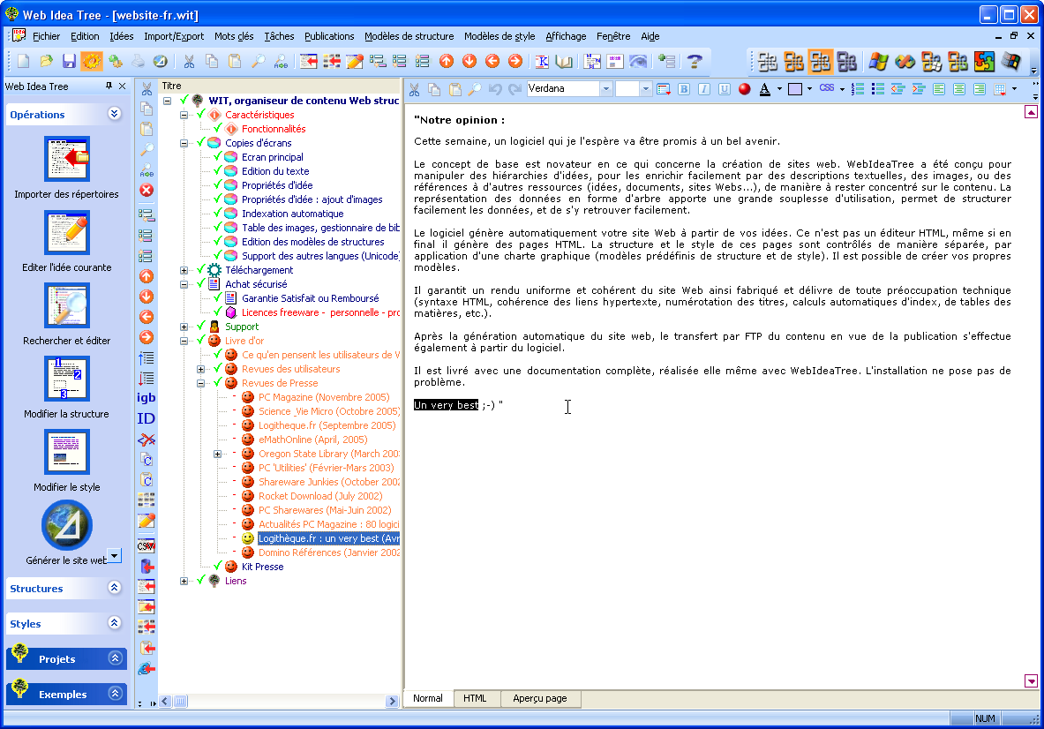This screenshot has width=1044, height=729.
Task: Open the font color picker dropdown
Action: (779, 89)
